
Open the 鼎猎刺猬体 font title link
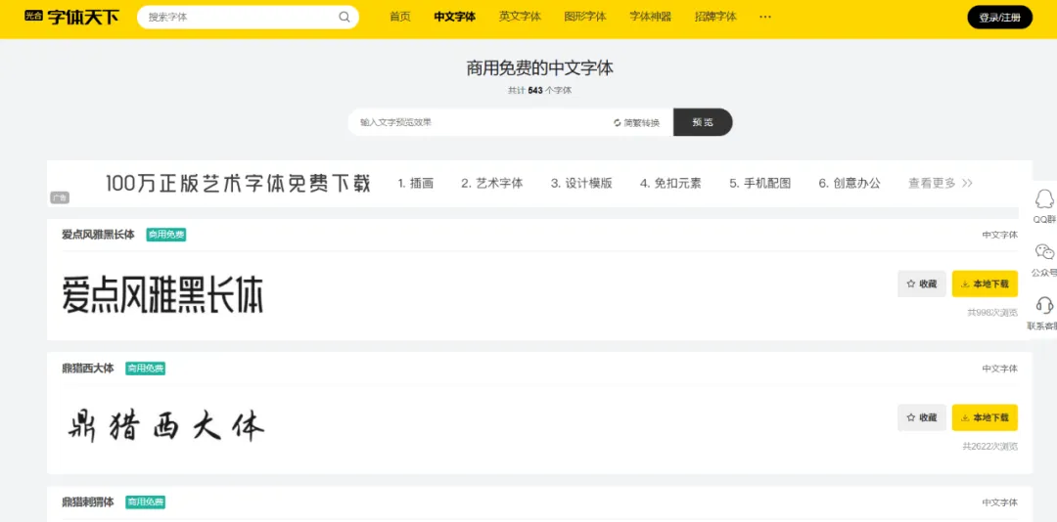click(88, 501)
